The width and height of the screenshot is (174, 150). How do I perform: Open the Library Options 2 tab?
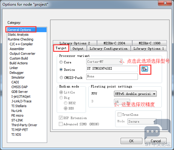(x=75, y=43)
